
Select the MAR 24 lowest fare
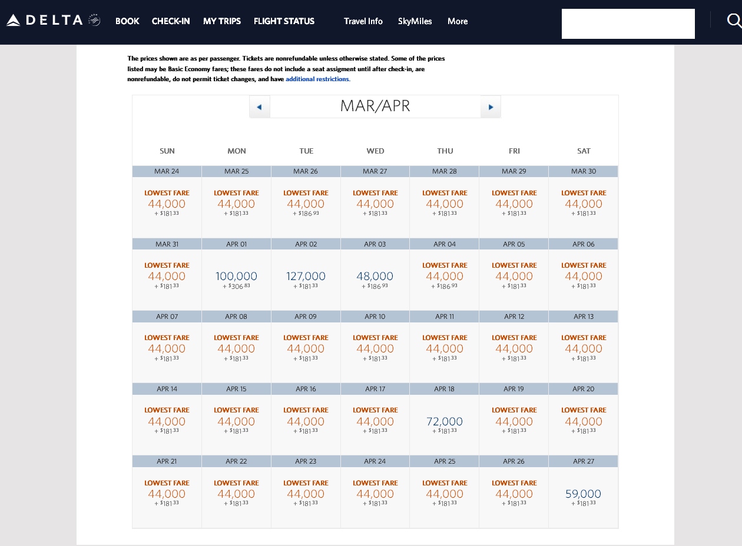coord(167,203)
